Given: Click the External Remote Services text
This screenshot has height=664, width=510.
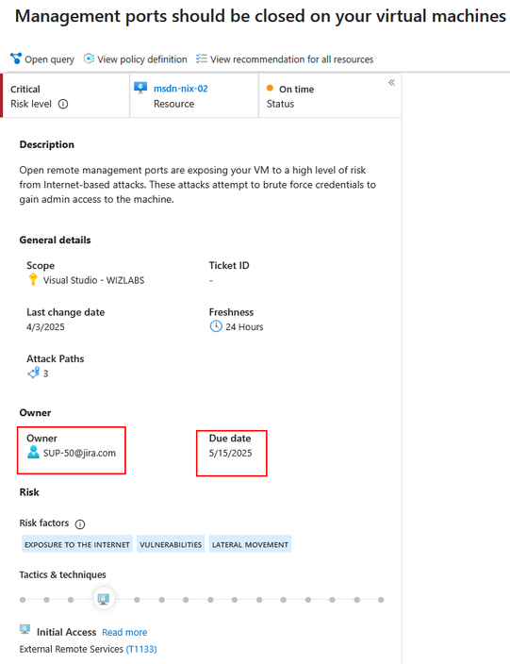Looking at the screenshot, I should pos(72,649).
